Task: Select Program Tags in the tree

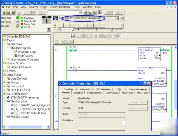Action: point(27,52)
